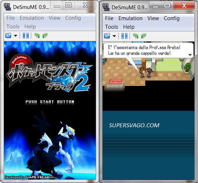This screenshot has height=183, width=198.
Task: Click the Open ROM icon in right window
Action: (x=107, y=36)
